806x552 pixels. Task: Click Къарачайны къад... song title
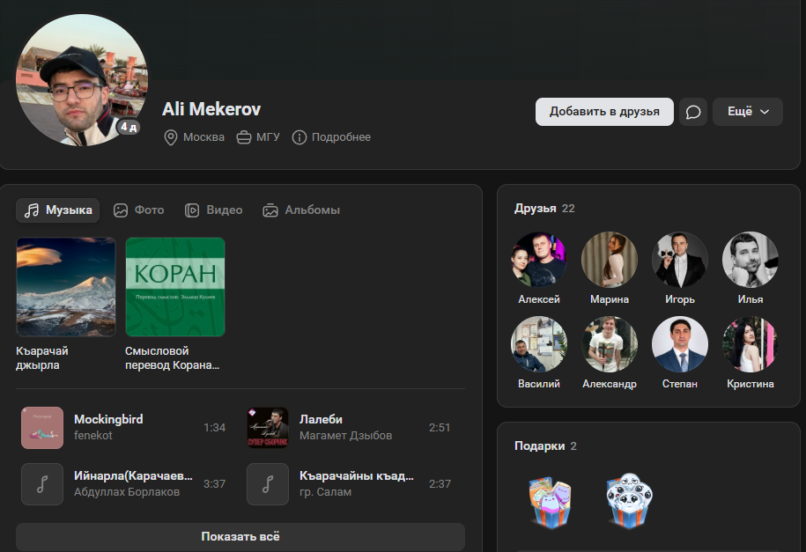point(356,476)
